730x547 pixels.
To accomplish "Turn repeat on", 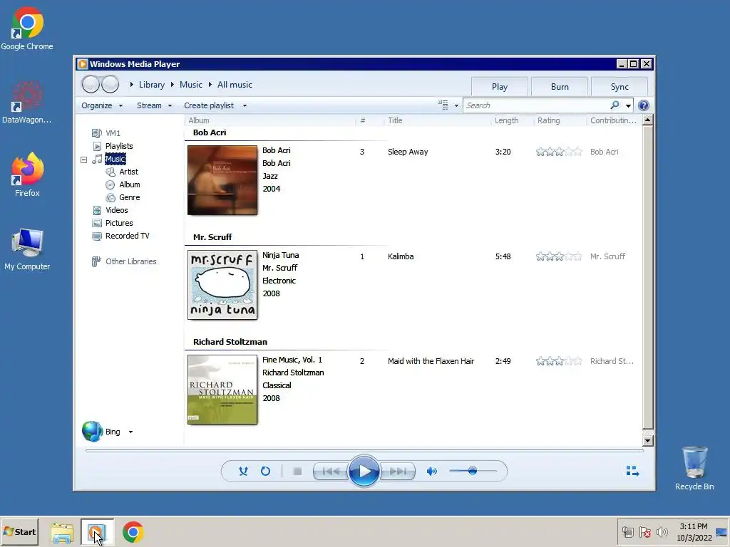I will coord(265,472).
